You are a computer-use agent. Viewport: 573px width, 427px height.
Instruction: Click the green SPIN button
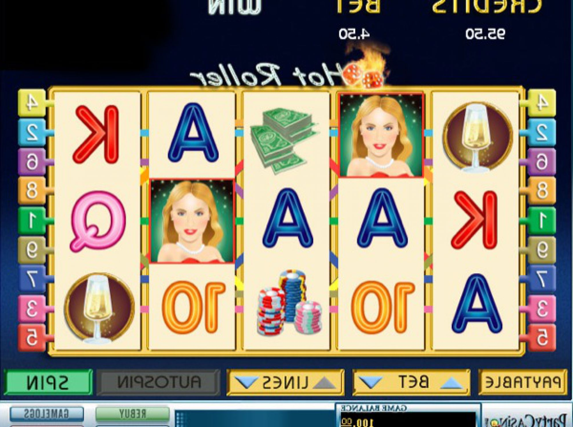click(x=48, y=382)
